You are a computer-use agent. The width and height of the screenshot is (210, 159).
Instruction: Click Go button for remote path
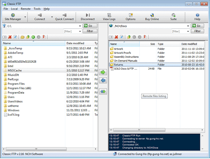tap(197, 26)
